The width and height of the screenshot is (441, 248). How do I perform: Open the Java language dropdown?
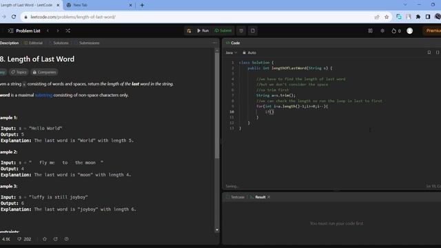pyautogui.click(x=232, y=52)
